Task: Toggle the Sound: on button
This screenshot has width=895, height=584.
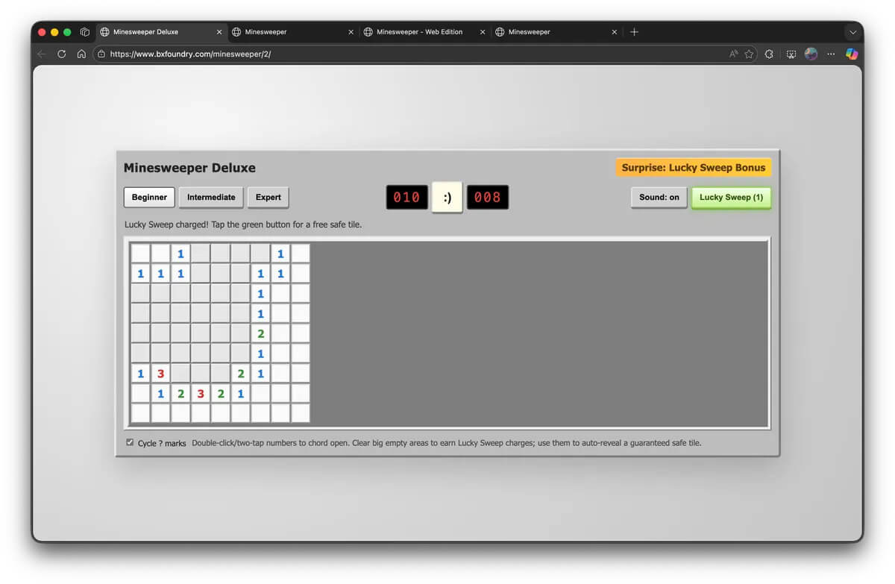Action: [x=659, y=198]
